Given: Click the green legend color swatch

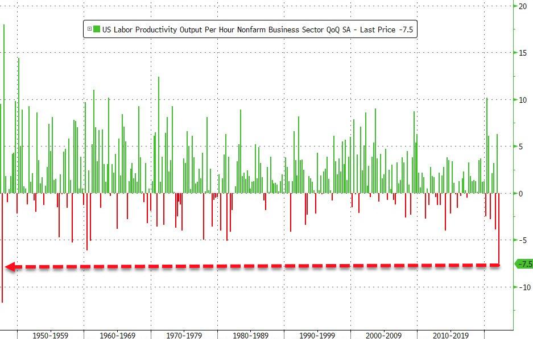Looking at the screenshot, I should pos(97,29).
